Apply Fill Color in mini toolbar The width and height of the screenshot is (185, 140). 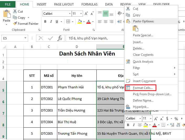pyautogui.click(x=146, y=125)
